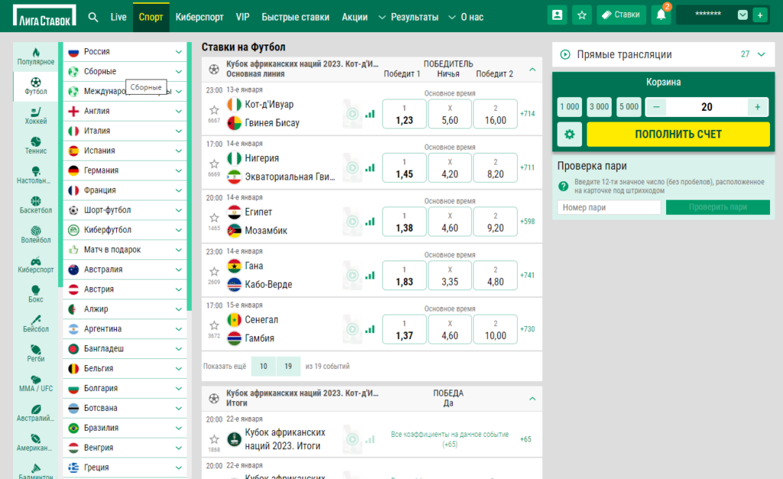
Task: Select Теннис sport icon
Action: [x=36, y=145]
